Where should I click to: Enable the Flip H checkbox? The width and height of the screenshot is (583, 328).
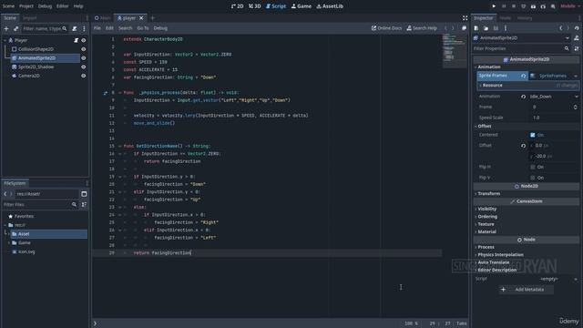tap(532, 168)
